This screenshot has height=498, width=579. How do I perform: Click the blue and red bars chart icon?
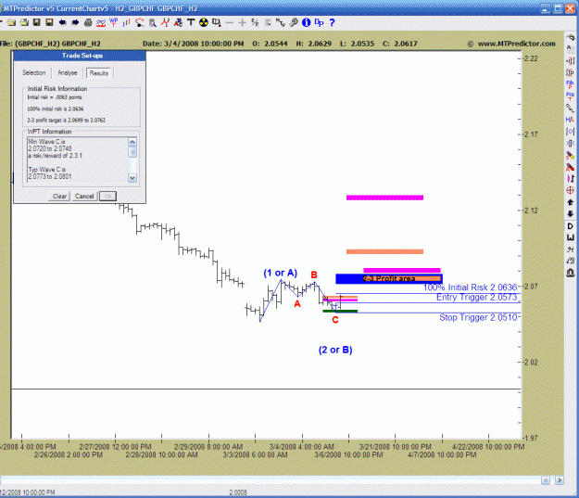point(127,23)
